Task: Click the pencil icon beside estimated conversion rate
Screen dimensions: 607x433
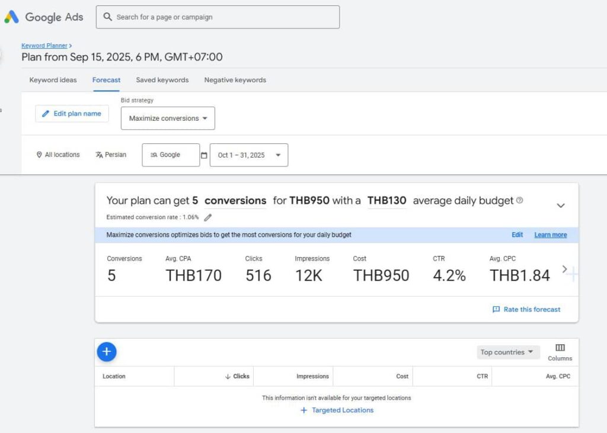Action: tap(207, 217)
